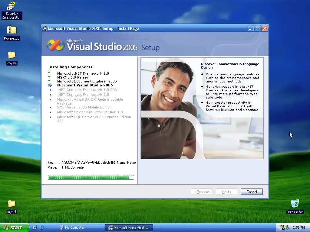Click 'Microsoft Visual J# 2.0 Redistributable Package'

[x=90, y=101]
